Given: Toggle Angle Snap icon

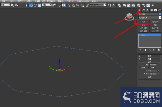Looking at the screenshot, I should pos(73,5).
